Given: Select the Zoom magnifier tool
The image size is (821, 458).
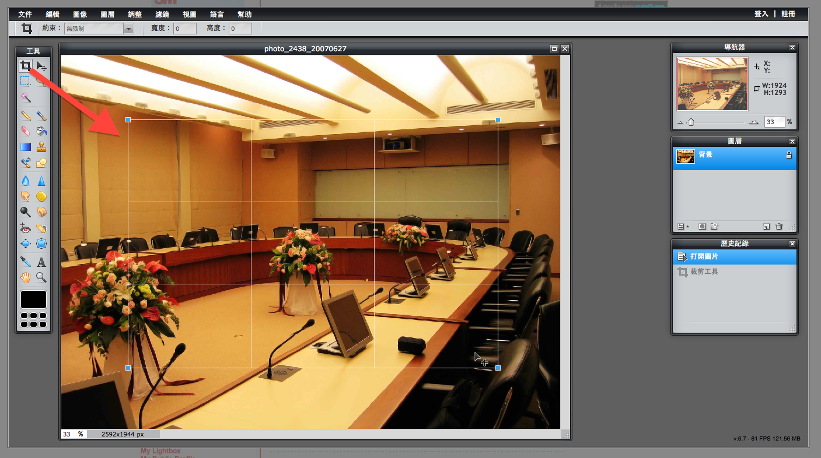Looking at the screenshot, I should click(x=41, y=277).
